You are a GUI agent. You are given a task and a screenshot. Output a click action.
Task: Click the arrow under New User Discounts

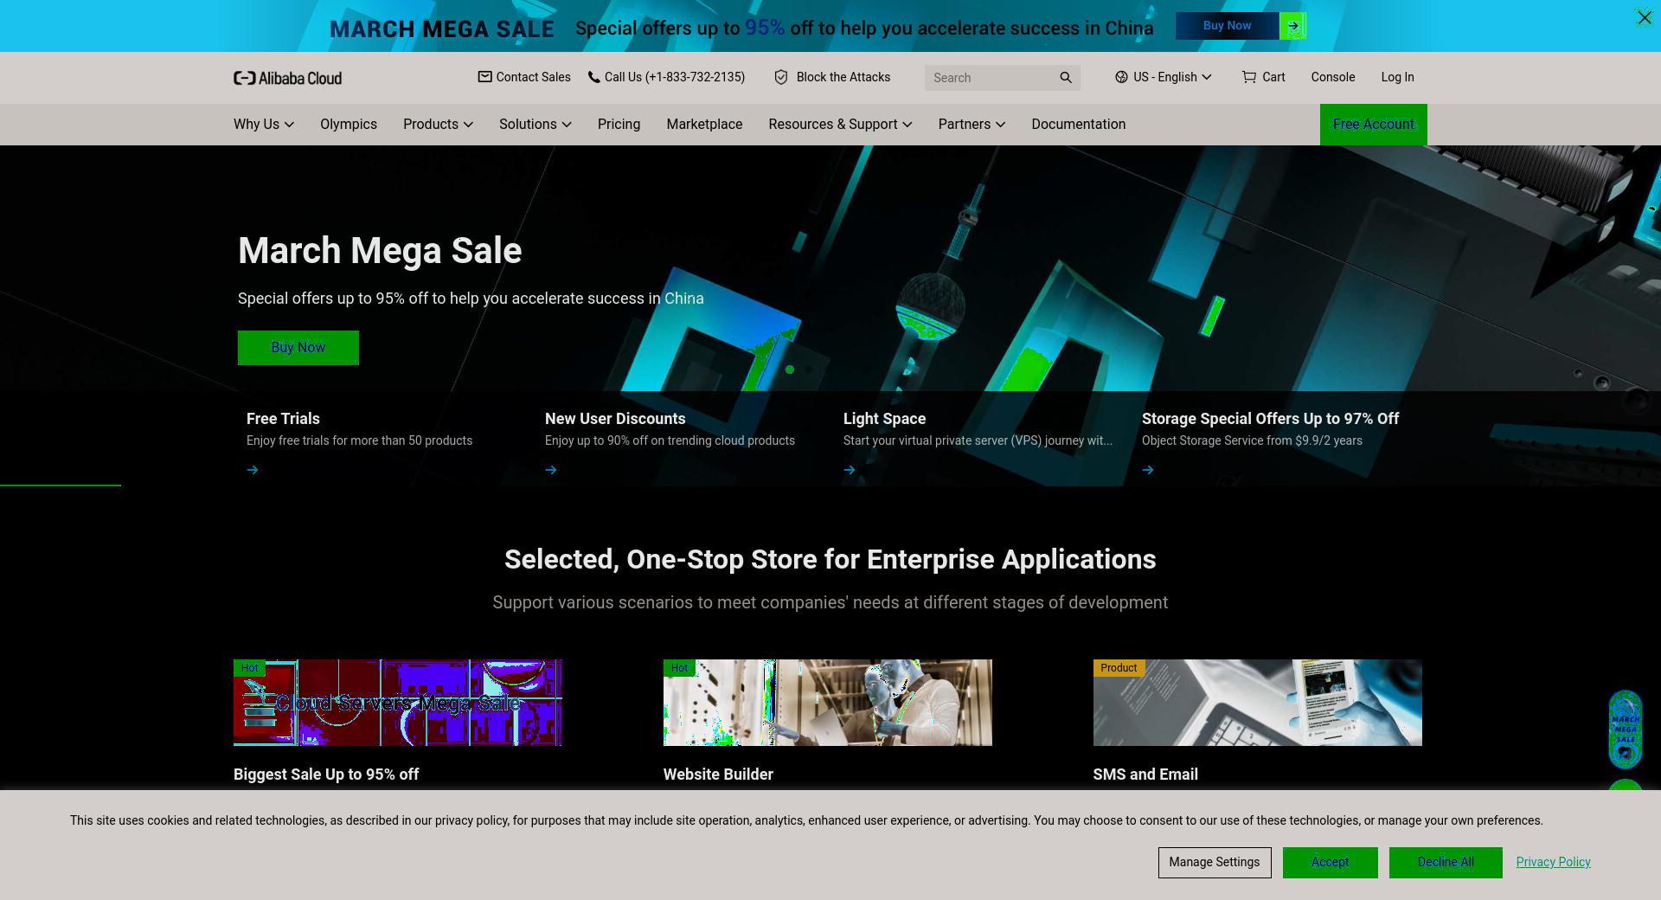(x=551, y=470)
